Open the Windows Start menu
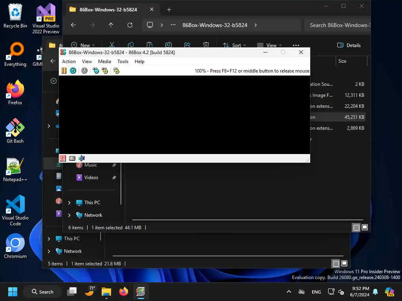The height and width of the screenshot is (301, 402). point(13,292)
